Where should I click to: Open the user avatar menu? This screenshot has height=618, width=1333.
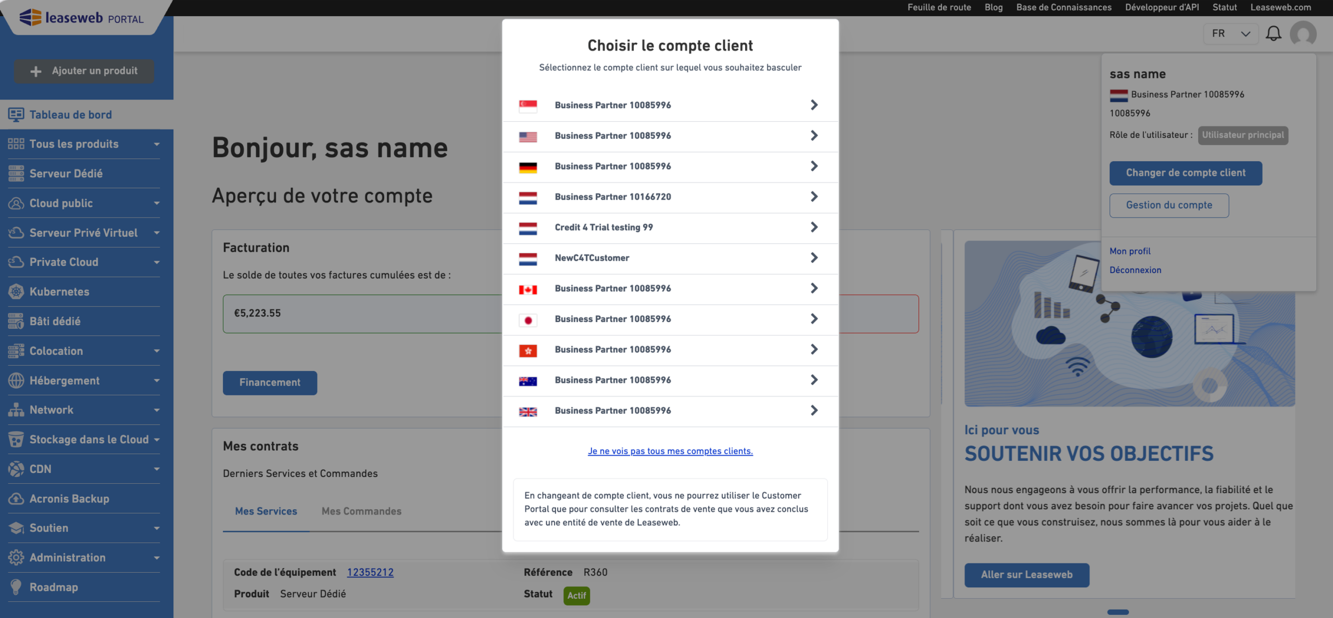[1303, 34]
